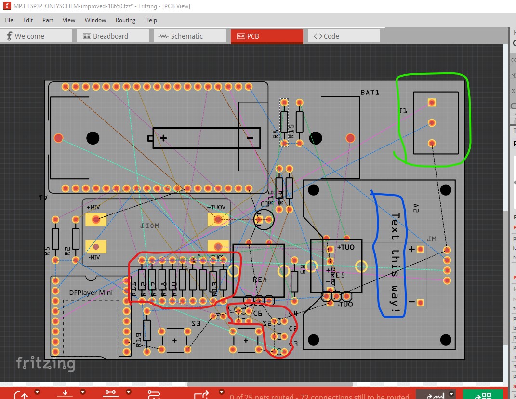Select the S3 pushbutton center
The width and height of the screenshot is (516, 399).
point(174,340)
